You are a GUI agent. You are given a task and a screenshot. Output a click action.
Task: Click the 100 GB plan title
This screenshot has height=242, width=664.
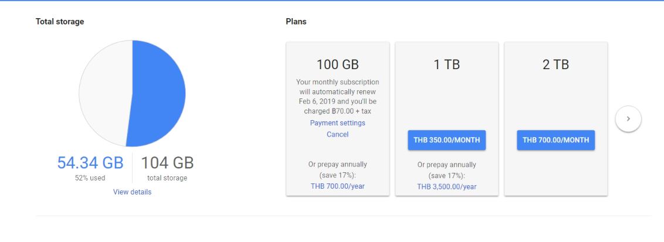click(x=337, y=64)
